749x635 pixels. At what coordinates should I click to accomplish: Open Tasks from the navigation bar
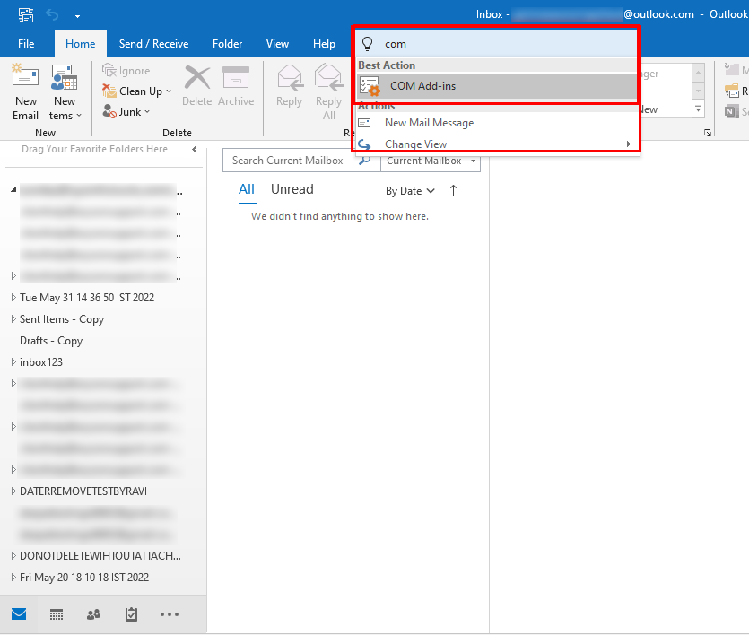131,614
